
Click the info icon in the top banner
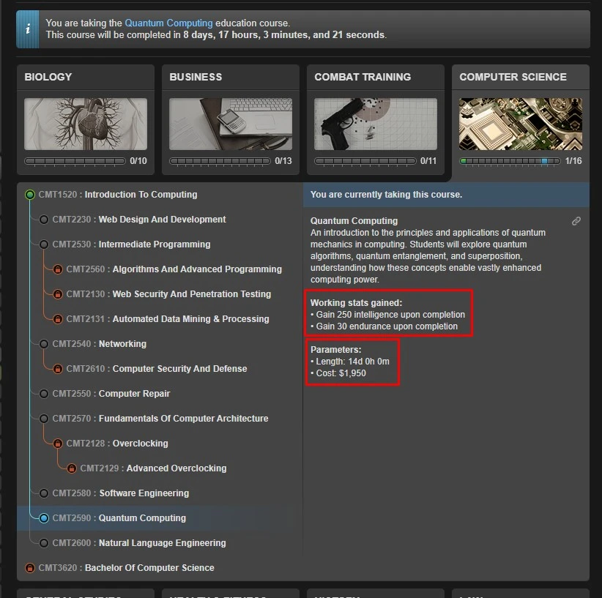coord(29,29)
